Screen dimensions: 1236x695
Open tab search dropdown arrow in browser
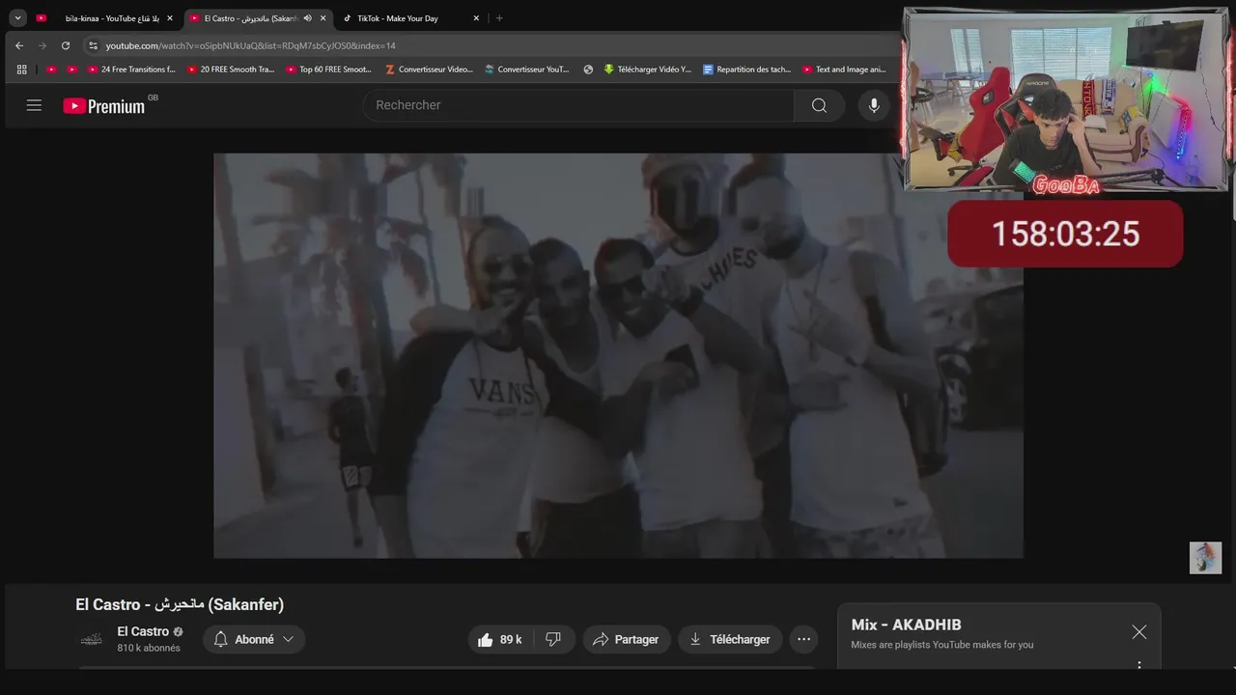(17, 18)
